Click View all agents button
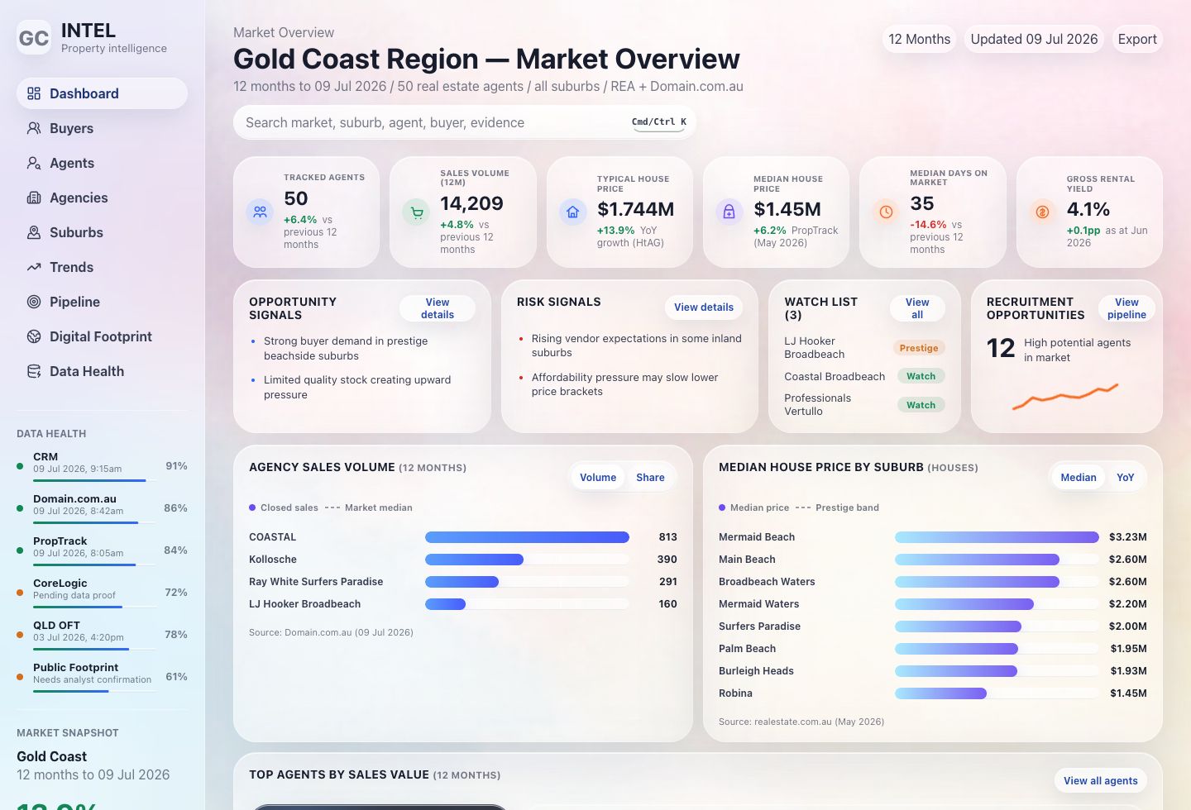This screenshot has width=1191, height=810. pos(1101,780)
